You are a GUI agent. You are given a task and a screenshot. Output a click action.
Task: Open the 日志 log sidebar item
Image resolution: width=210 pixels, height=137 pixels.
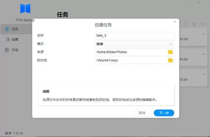tap(15, 50)
